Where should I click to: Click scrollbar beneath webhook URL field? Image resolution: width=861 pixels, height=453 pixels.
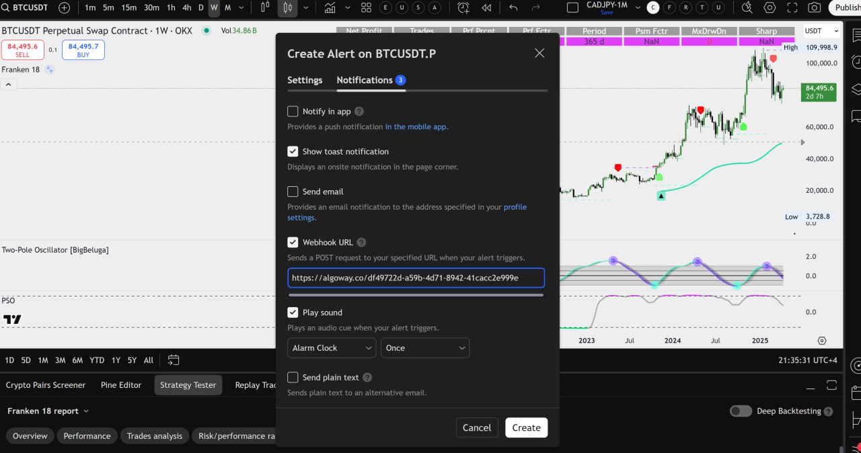pos(416,294)
